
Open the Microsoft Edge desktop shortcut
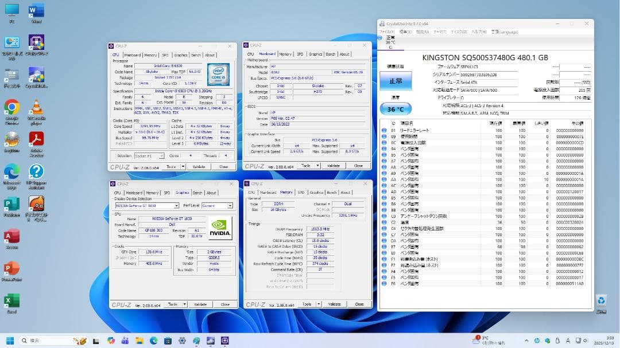click(x=12, y=177)
